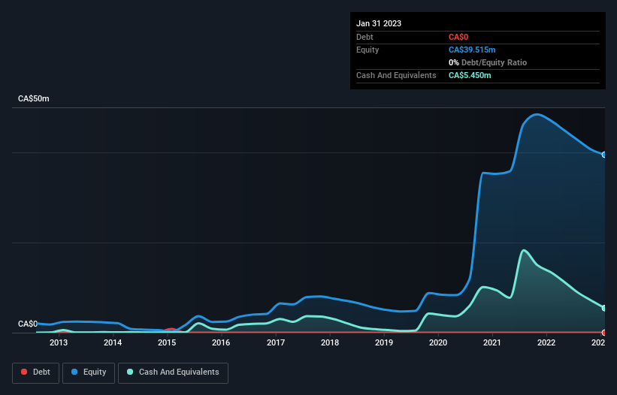Click the Equity endpoint marker on the blue line
Screen dimensions: 617x395
pyautogui.click(x=604, y=155)
